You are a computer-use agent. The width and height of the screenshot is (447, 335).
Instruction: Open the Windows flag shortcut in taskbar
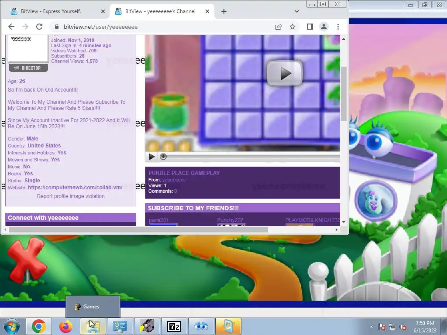pyautogui.click(x=228, y=326)
